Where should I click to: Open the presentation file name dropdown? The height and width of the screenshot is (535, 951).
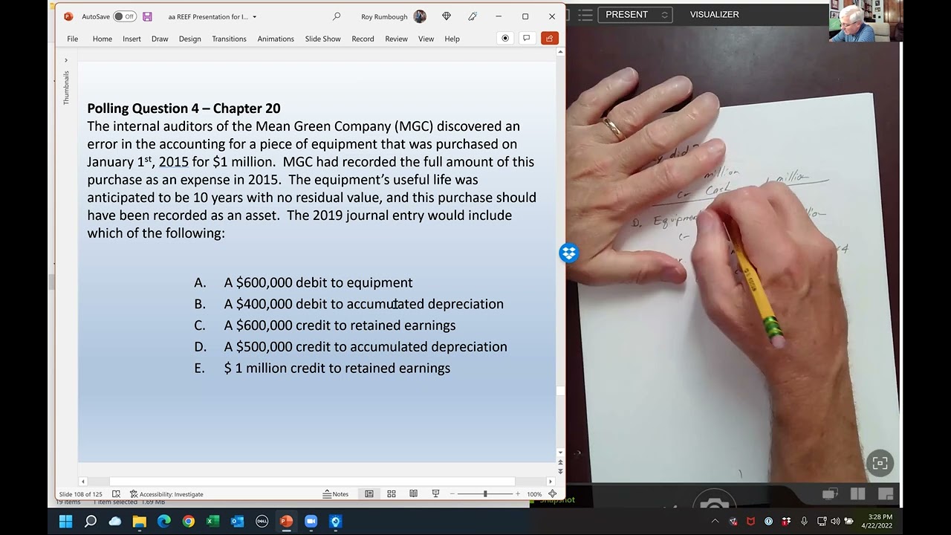tap(255, 16)
